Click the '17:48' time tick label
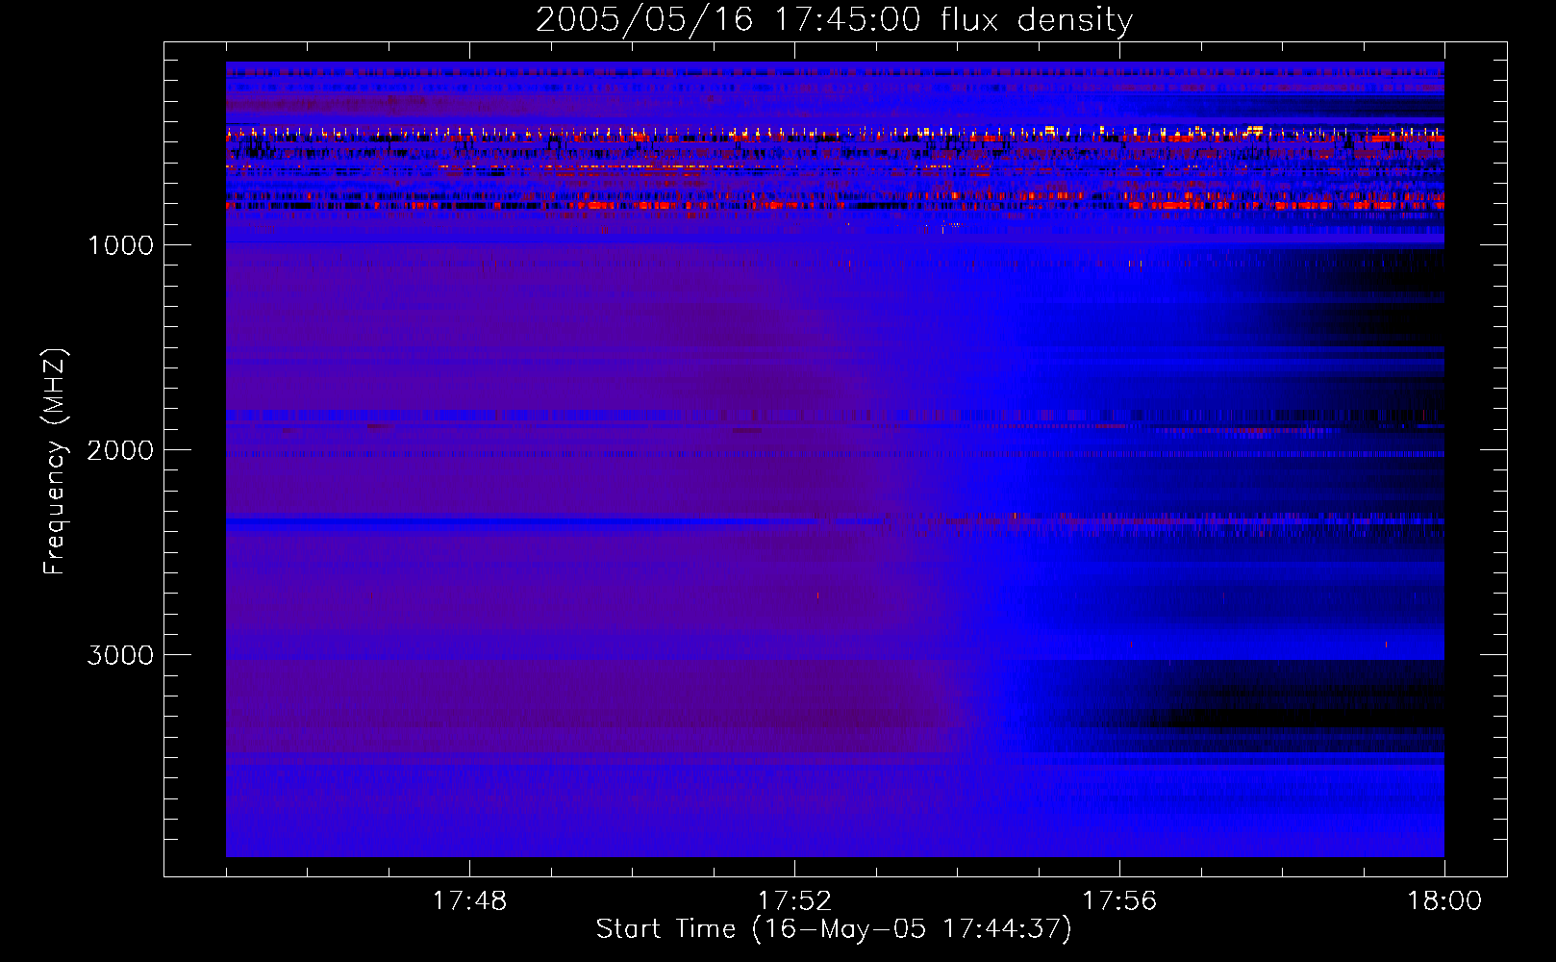The image size is (1556, 962). 469,901
